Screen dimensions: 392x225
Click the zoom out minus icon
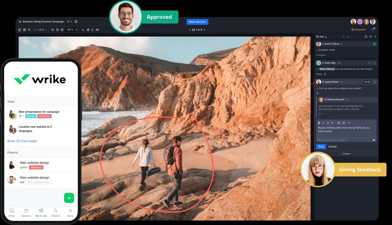[x=57, y=30]
